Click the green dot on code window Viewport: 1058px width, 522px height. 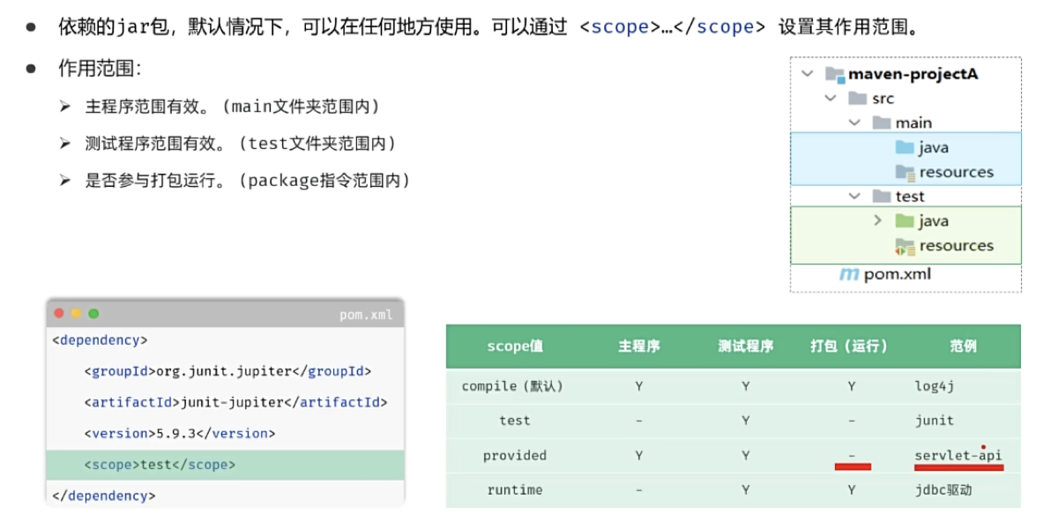pyautogui.click(x=93, y=313)
